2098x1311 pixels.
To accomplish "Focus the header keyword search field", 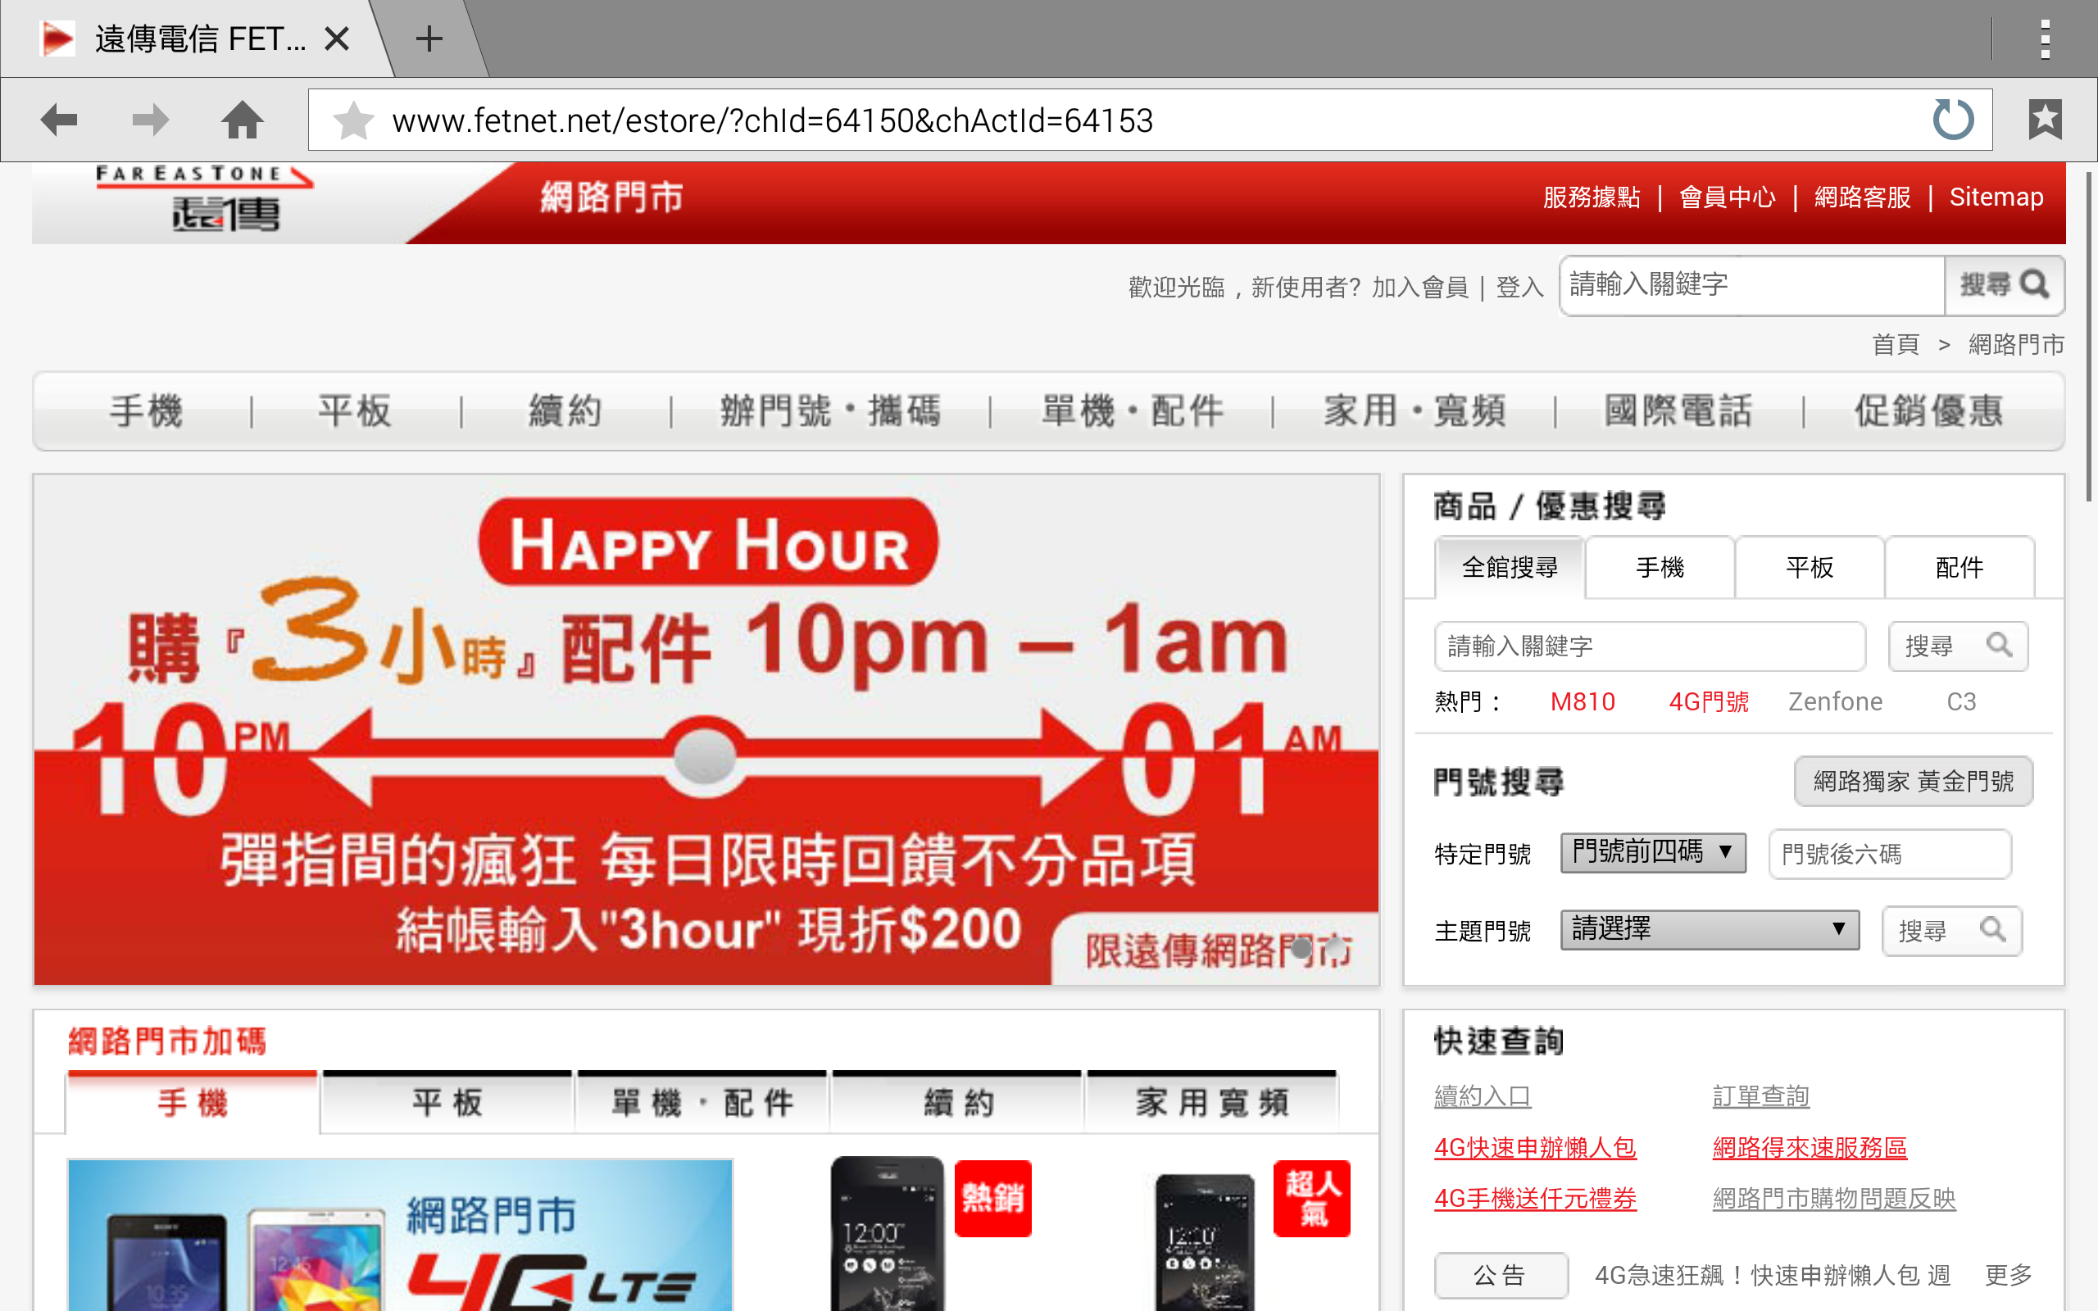I will pos(1751,284).
